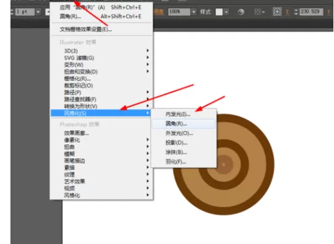Screen dimensions: 334x244
Task: Click the recolor artwork globe icon
Action: (241, 12)
